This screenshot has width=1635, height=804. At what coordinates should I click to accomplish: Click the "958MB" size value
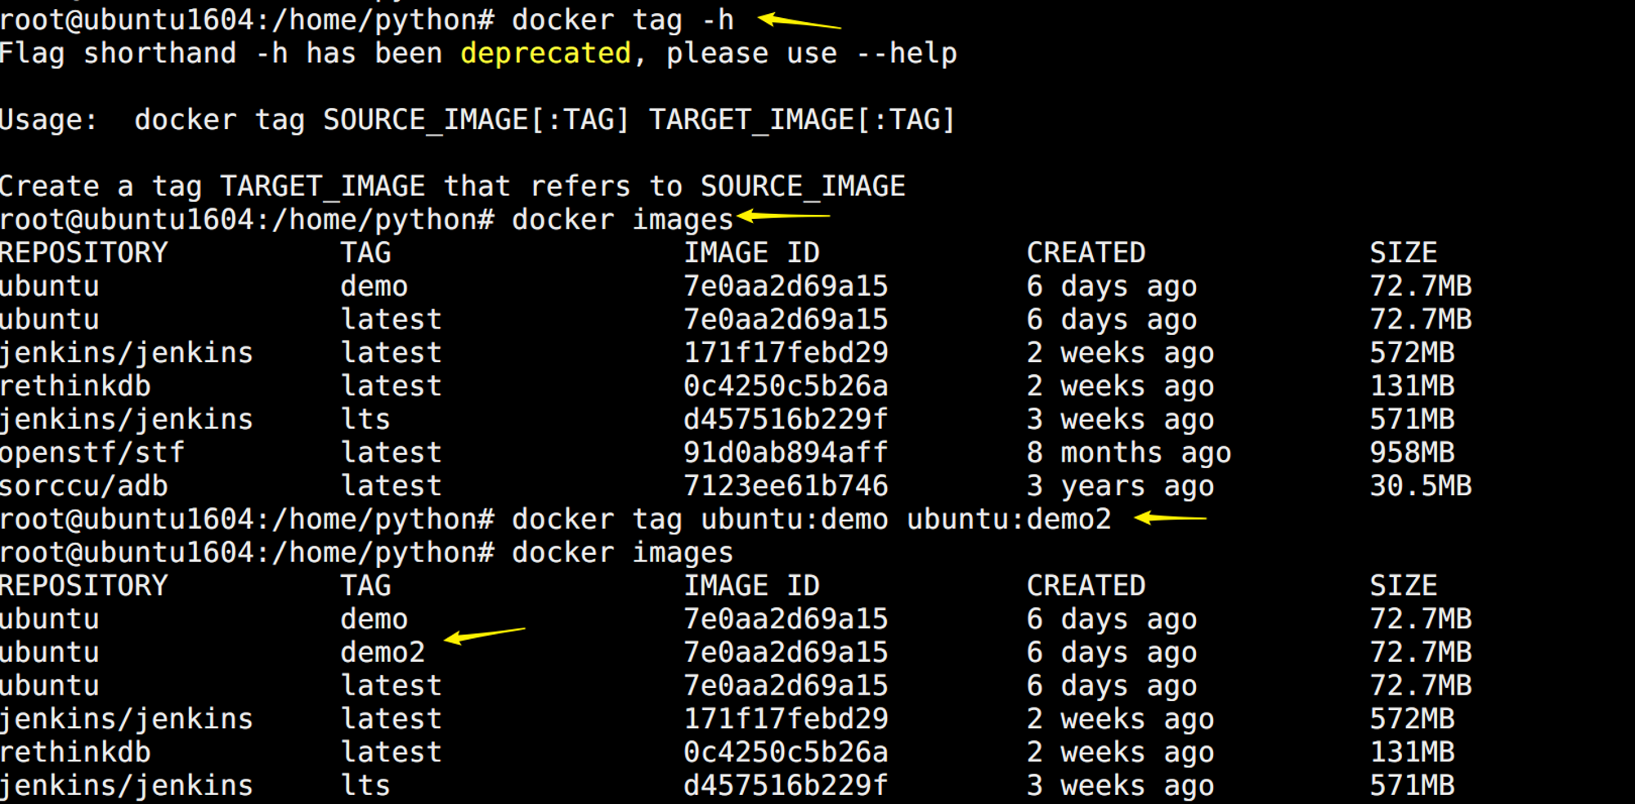[x=1413, y=453]
